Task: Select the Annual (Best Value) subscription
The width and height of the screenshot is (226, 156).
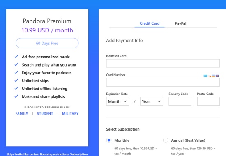Action: coord(166,140)
